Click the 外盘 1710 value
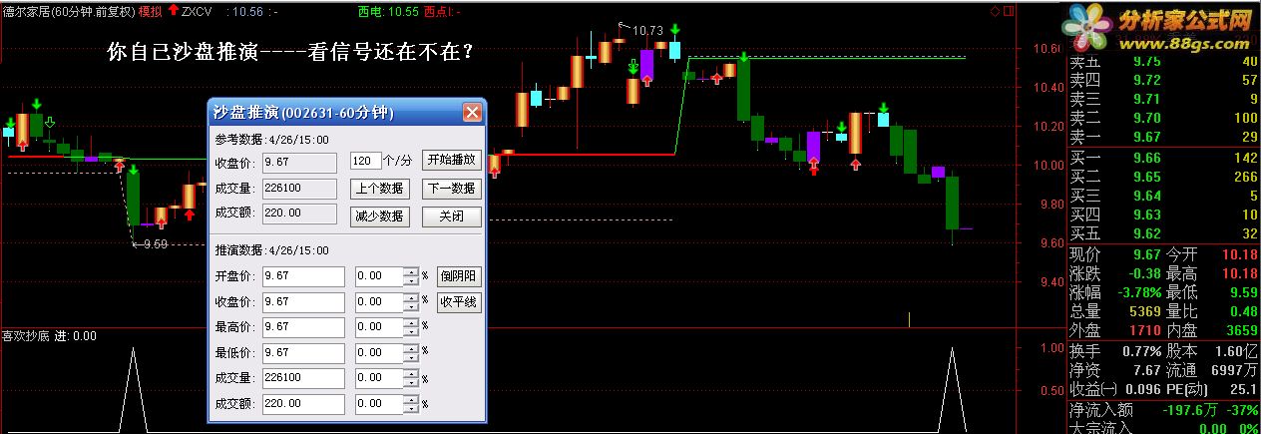Image resolution: width=1261 pixels, height=434 pixels. pos(1144,331)
